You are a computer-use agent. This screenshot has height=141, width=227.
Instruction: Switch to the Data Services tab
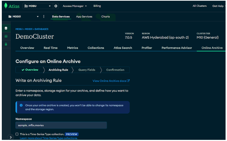61,16
